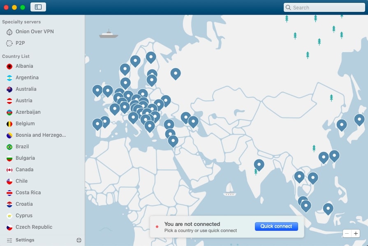Click the Japan map pin
The width and height of the screenshot is (368, 246).
(359, 120)
